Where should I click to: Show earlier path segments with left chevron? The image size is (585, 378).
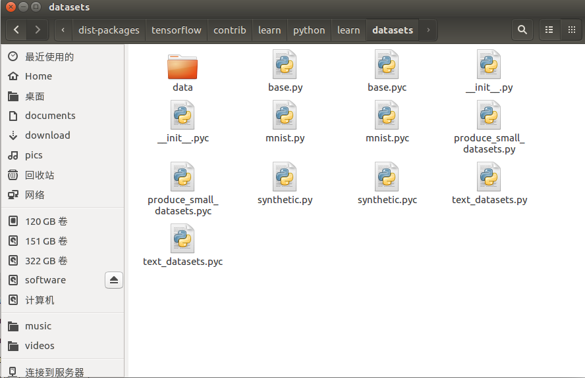click(x=63, y=30)
